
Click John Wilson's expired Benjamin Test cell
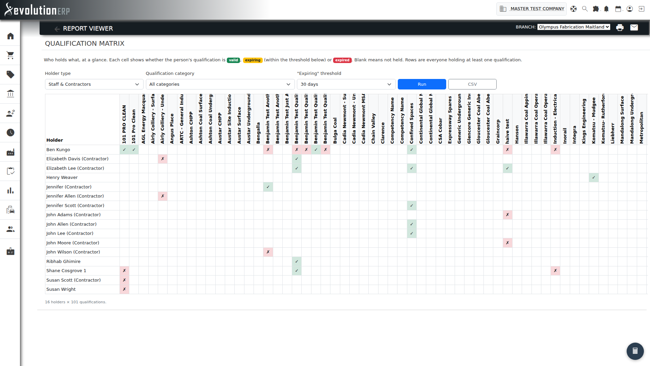pyautogui.click(x=268, y=252)
